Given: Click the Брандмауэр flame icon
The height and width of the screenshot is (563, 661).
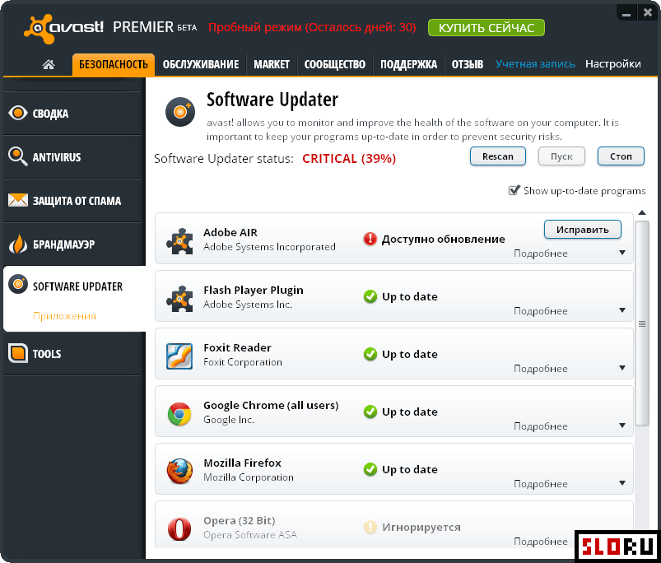Looking at the screenshot, I should point(18,244).
